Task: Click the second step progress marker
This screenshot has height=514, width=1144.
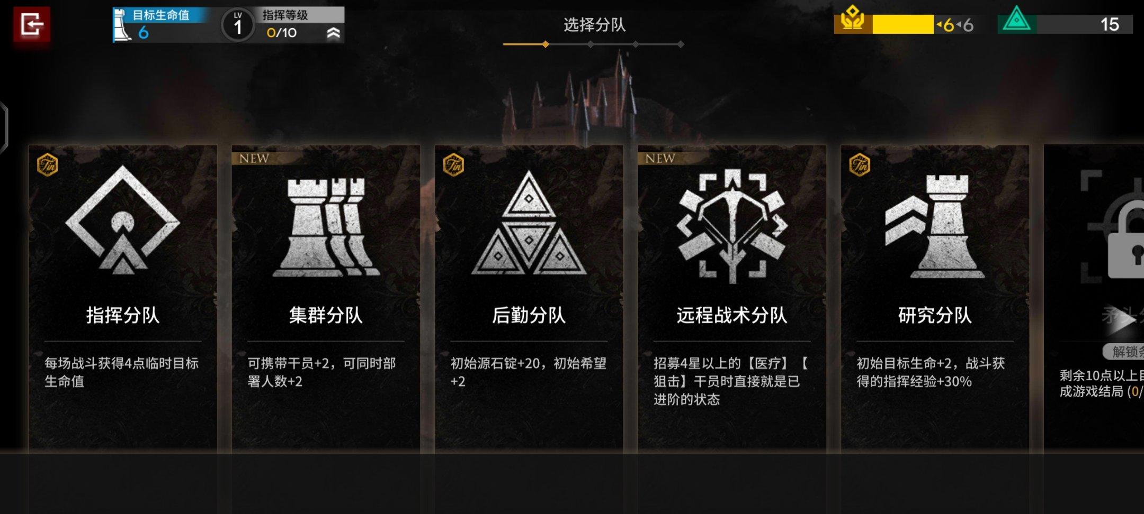Action: pyautogui.click(x=591, y=44)
